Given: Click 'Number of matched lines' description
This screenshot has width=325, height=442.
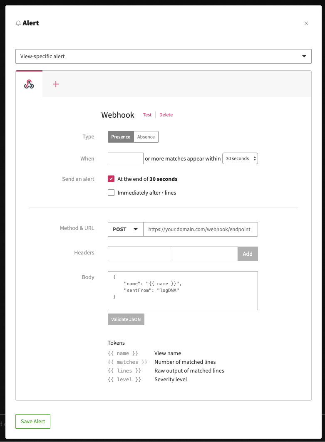Looking at the screenshot, I should coord(185,362).
